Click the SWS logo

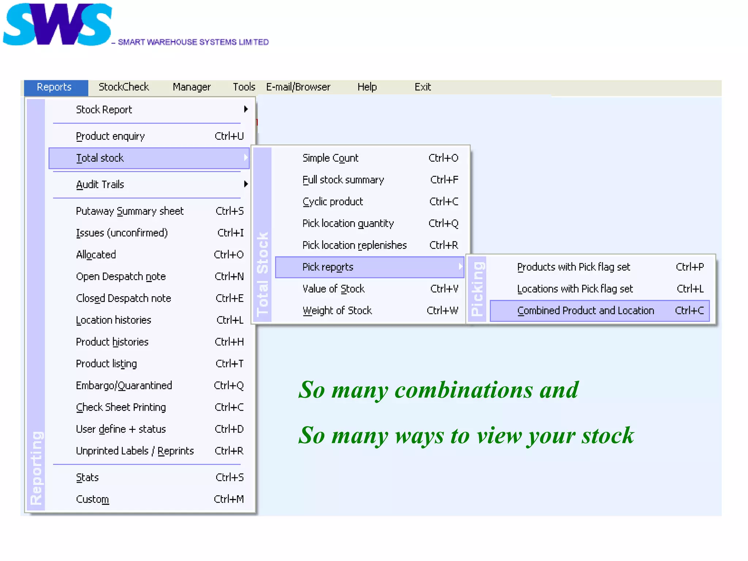click(x=57, y=24)
